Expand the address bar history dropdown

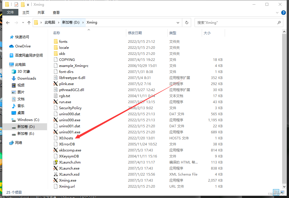click(178, 22)
